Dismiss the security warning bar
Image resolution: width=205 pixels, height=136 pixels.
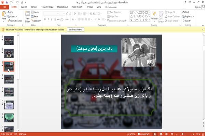coord(203,30)
